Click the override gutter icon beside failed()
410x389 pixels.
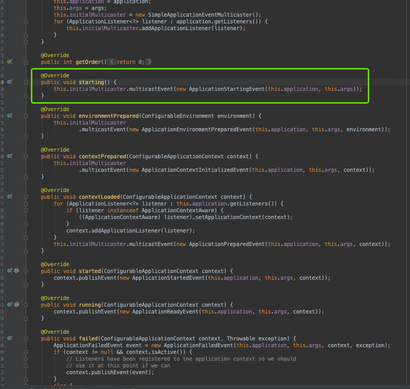pos(10,339)
